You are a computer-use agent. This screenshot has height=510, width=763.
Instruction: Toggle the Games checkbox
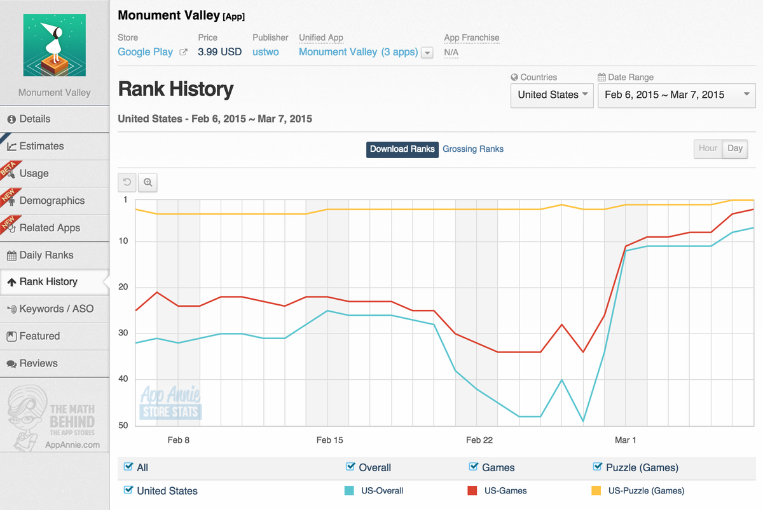coord(473,467)
